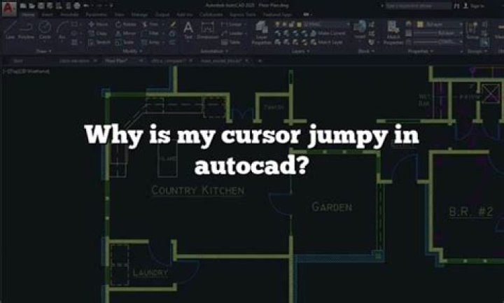The image size is (504, 303).
Task: Click the Dimension tool
Action: (207, 30)
